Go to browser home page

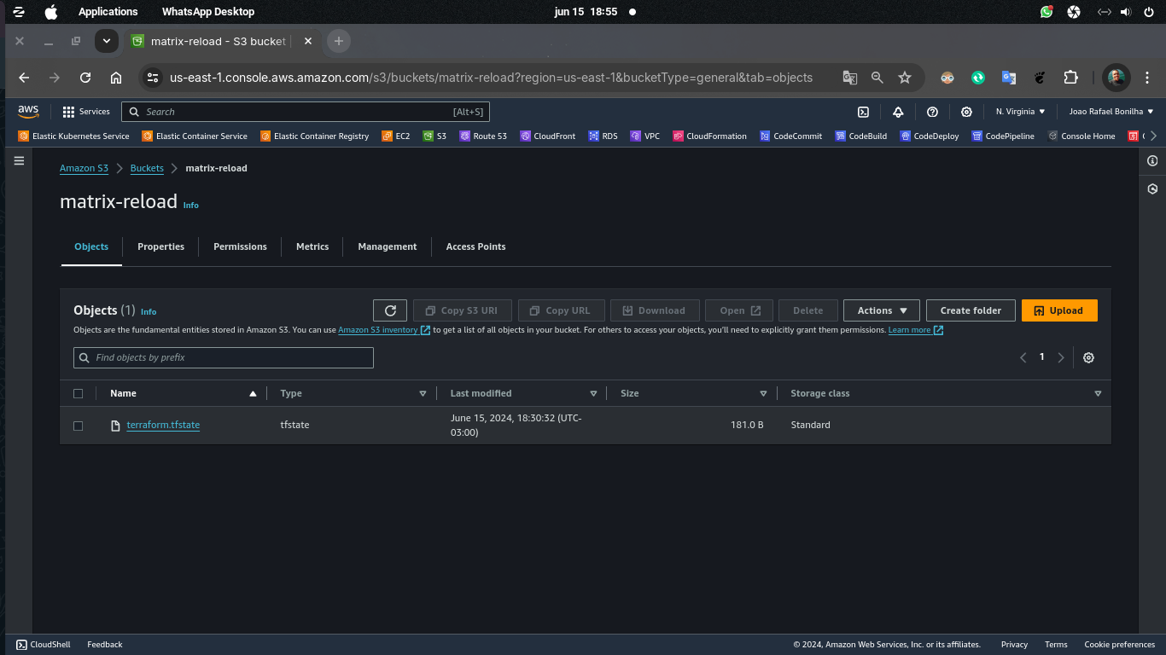116,78
